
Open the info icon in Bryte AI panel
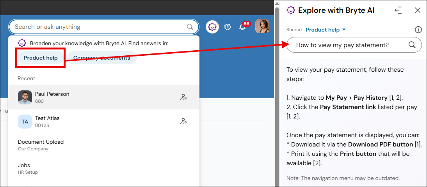[418, 30]
